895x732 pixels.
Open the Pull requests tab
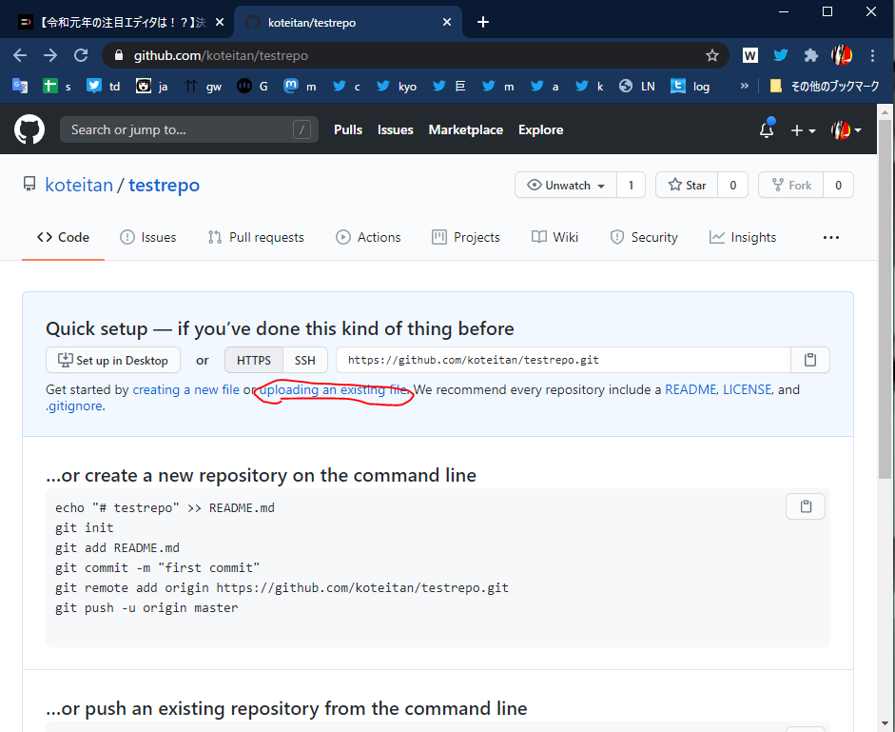[256, 237]
